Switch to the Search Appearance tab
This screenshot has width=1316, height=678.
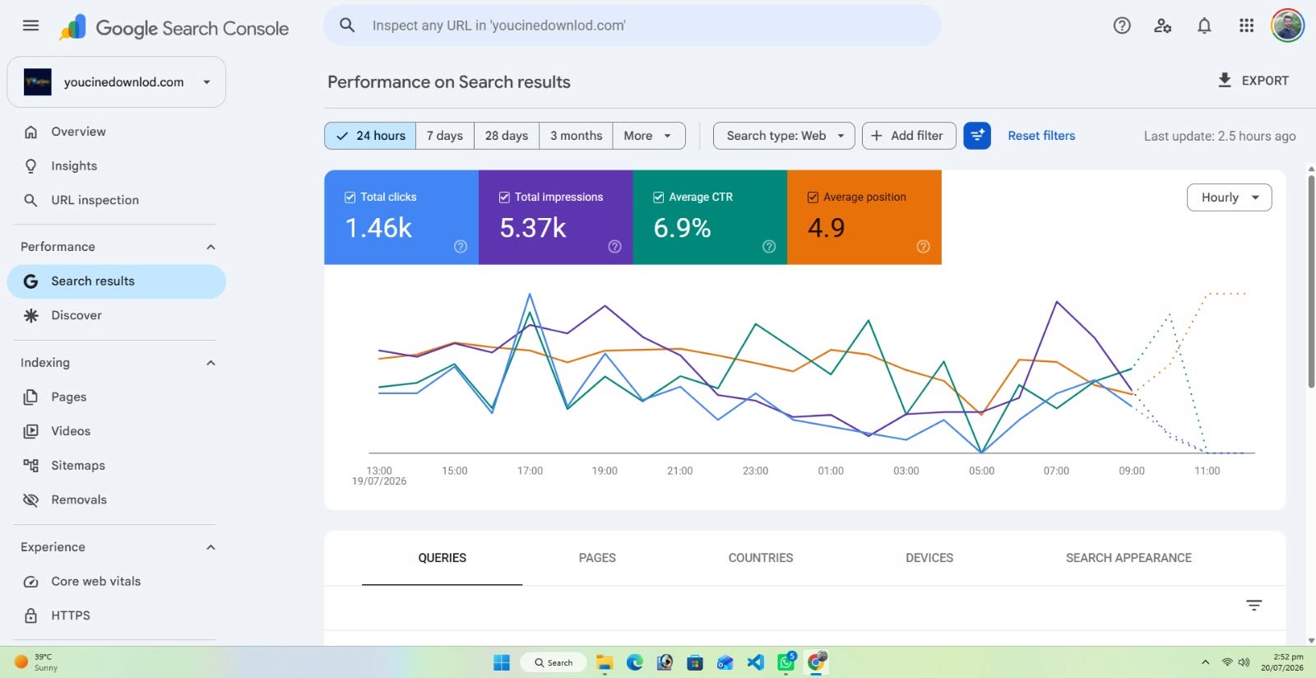[x=1128, y=558]
